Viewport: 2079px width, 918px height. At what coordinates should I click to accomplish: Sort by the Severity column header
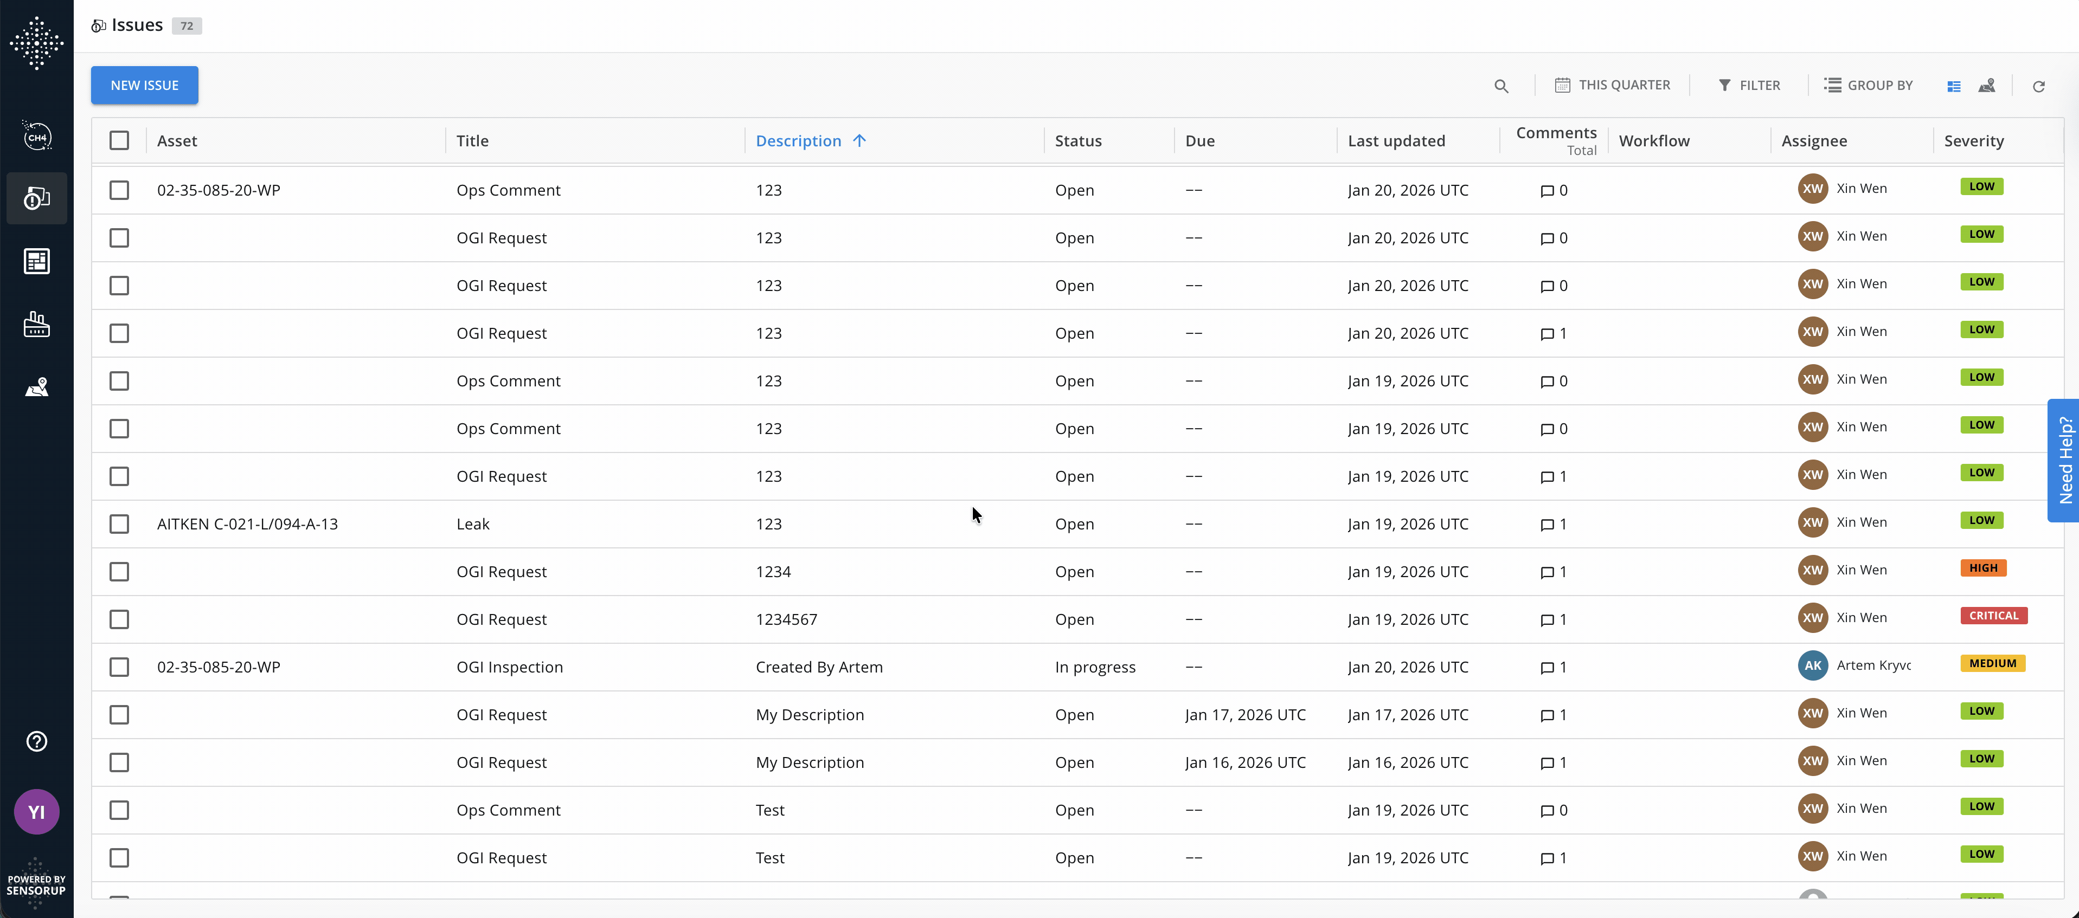click(x=1973, y=140)
